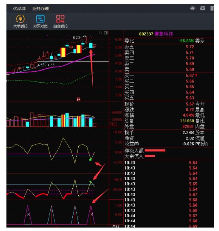Click the red 净流入额 bar

pos(155,150)
